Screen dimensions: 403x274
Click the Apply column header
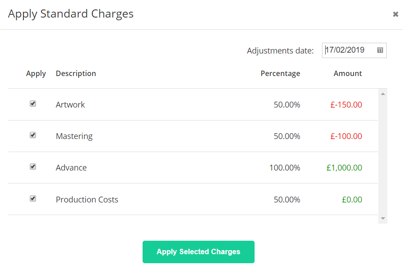click(x=36, y=73)
